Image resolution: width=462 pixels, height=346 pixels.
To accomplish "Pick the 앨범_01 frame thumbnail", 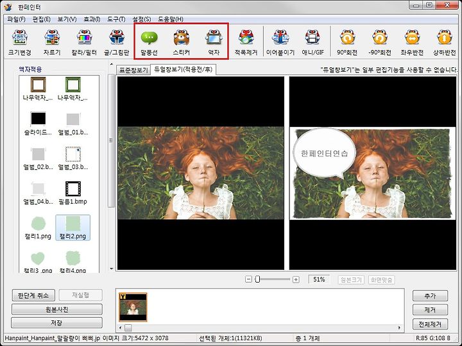I will click(x=73, y=123).
